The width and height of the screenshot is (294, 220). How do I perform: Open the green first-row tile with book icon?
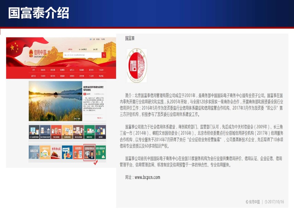(x=90, y=132)
